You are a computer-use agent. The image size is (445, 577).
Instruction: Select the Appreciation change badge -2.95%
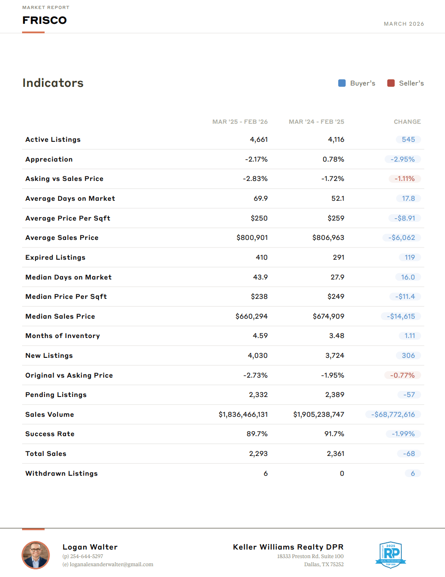point(403,159)
